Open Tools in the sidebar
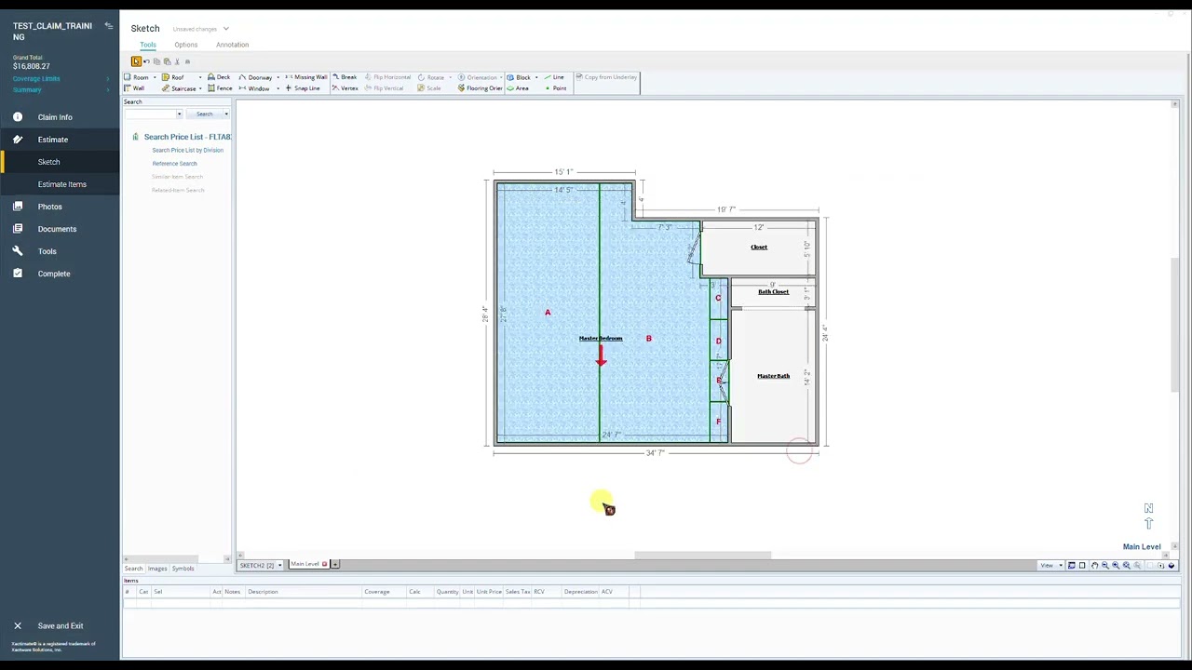Image resolution: width=1192 pixels, height=670 pixels. tap(47, 251)
